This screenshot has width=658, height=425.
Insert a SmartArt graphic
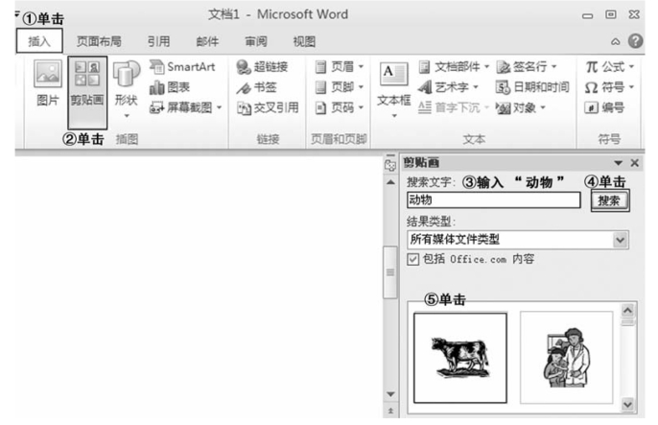(182, 67)
